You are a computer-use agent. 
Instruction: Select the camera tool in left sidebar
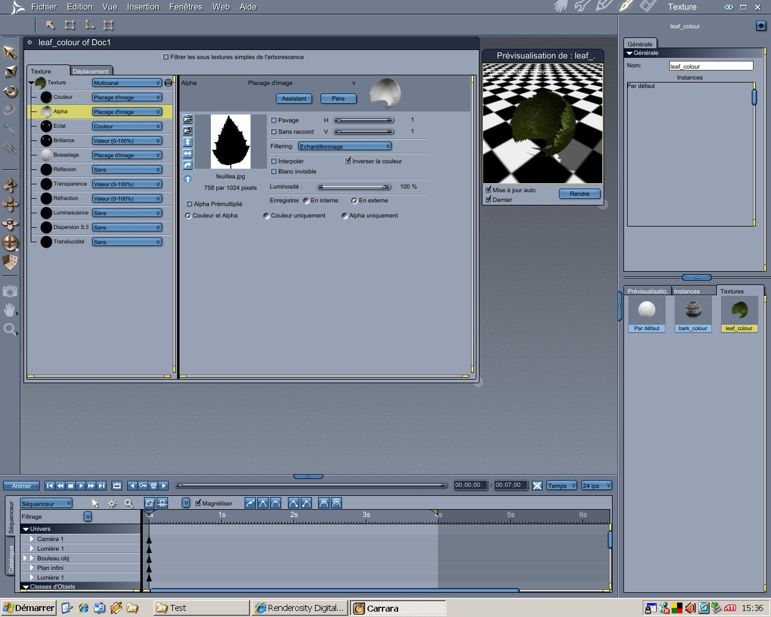click(x=10, y=291)
